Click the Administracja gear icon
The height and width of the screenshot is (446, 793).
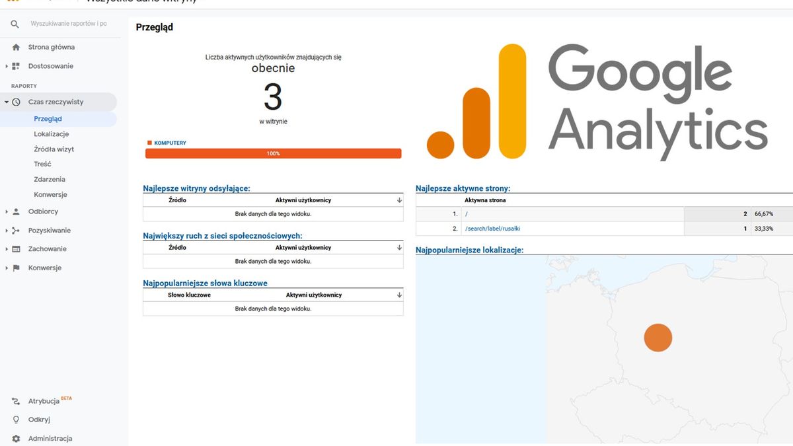[16, 439]
